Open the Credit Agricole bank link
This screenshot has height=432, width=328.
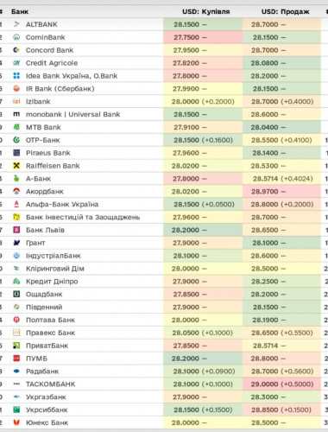[52, 63]
